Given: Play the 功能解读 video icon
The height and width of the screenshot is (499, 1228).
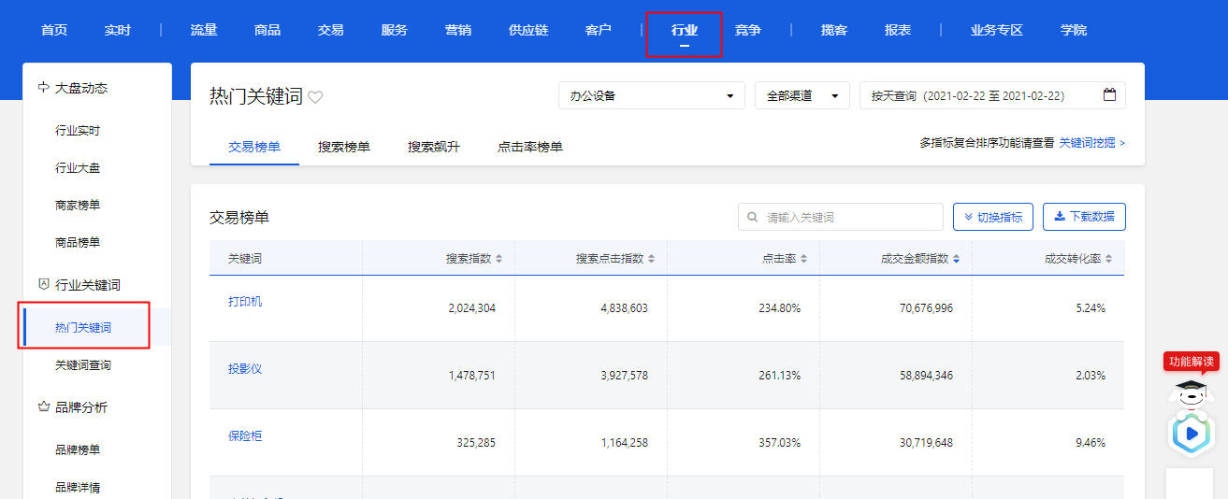Looking at the screenshot, I should (1192, 434).
